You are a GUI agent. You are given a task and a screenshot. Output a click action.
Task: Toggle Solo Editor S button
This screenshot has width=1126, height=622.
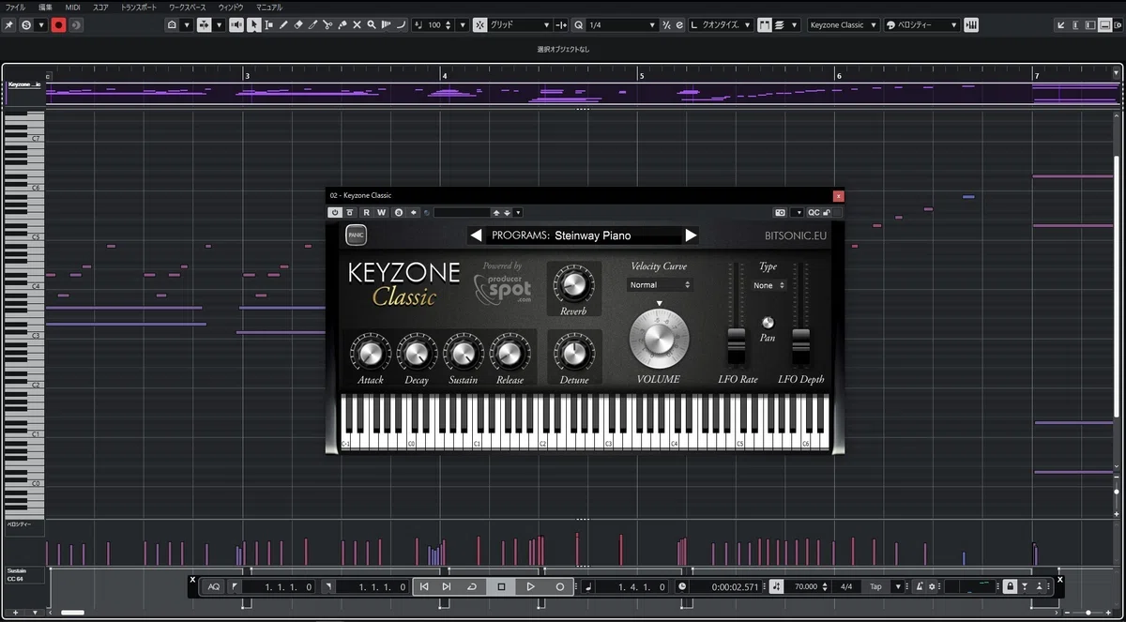tap(25, 24)
